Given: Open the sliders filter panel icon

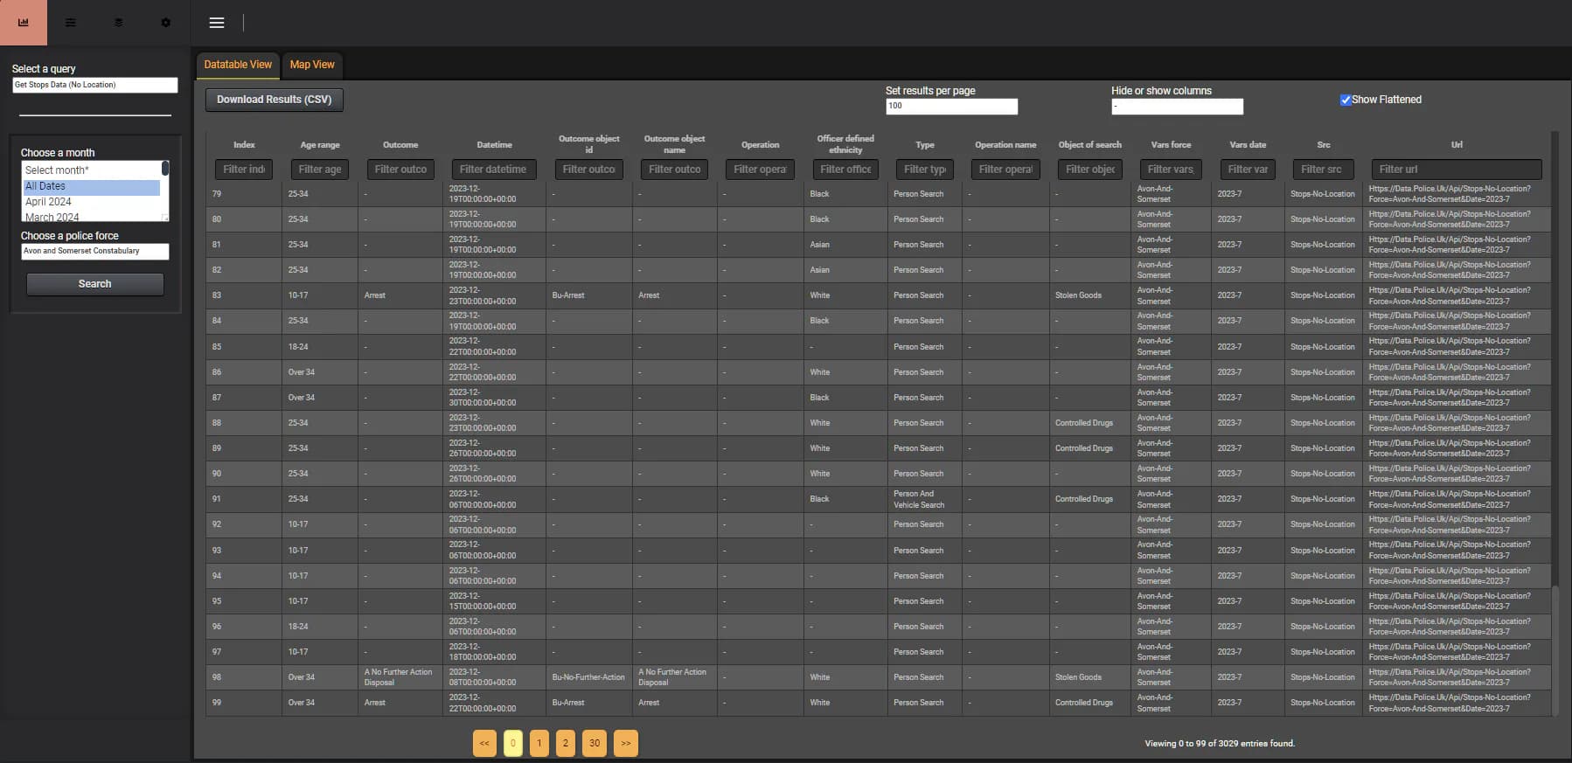Looking at the screenshot, I should 71,23.
